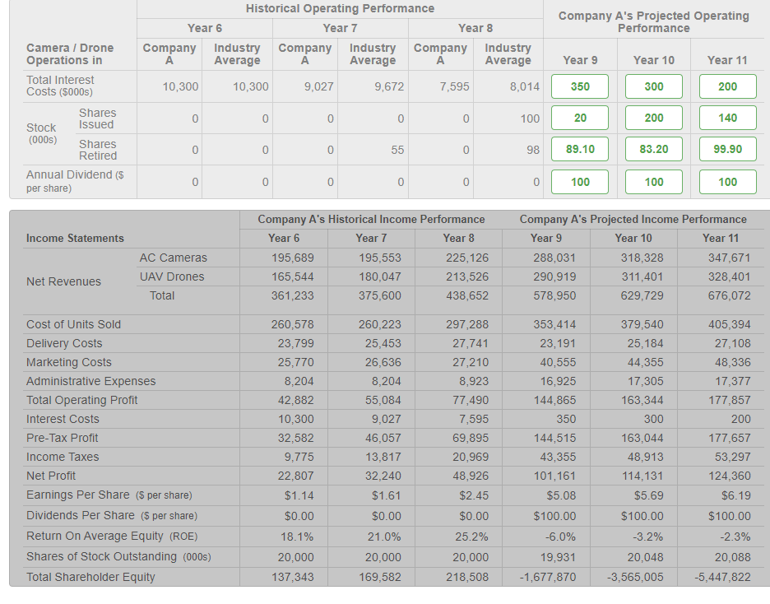Select Year 11 total revenue 676,072
770x604 pixels.
click(x=729, y=295)
